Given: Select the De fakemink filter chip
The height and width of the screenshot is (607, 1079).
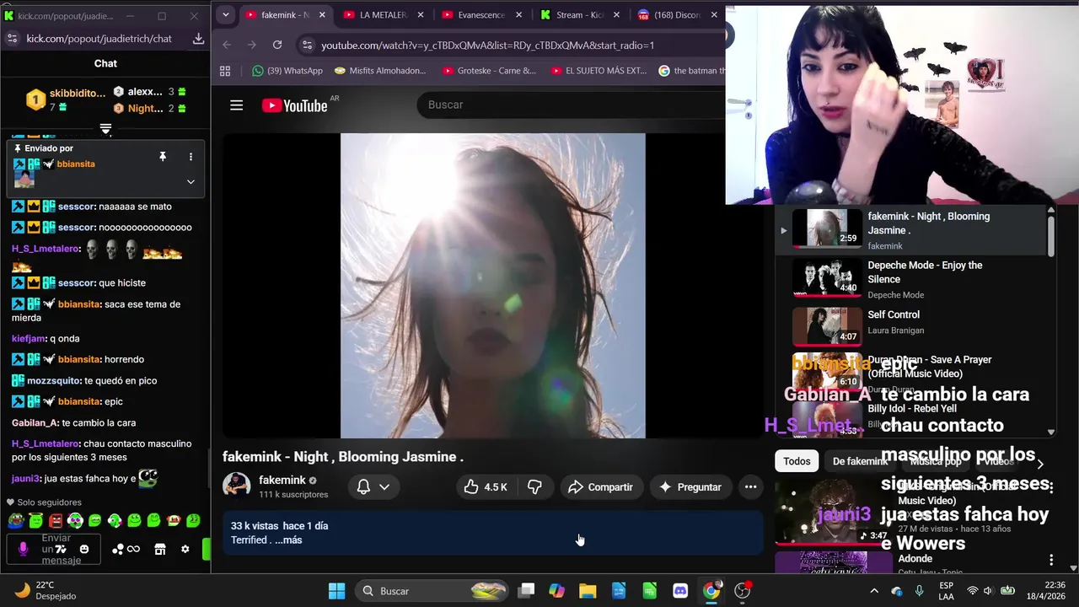Looking at the screenshot, I should pos(860,461).
